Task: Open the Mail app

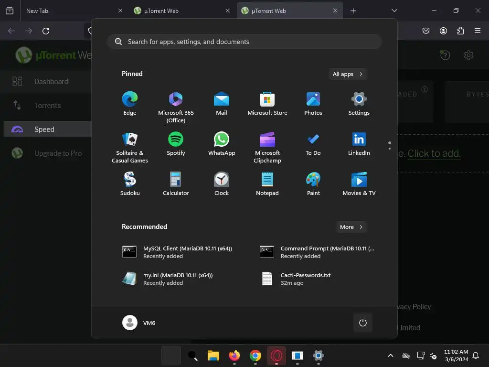Action: point(222,104)
